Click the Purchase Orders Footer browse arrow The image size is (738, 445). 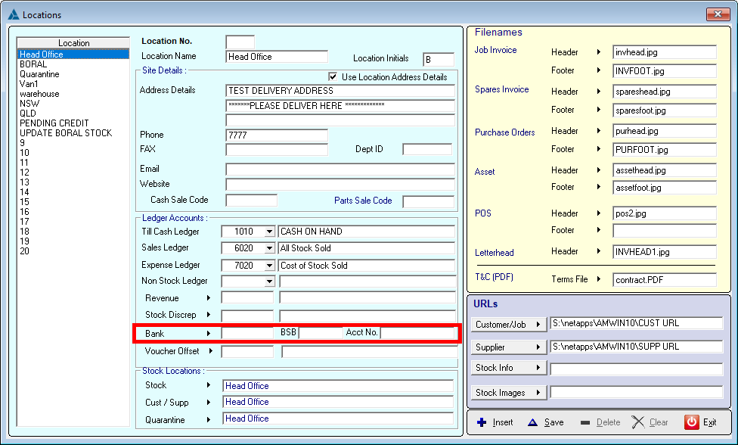click(599, 149)
